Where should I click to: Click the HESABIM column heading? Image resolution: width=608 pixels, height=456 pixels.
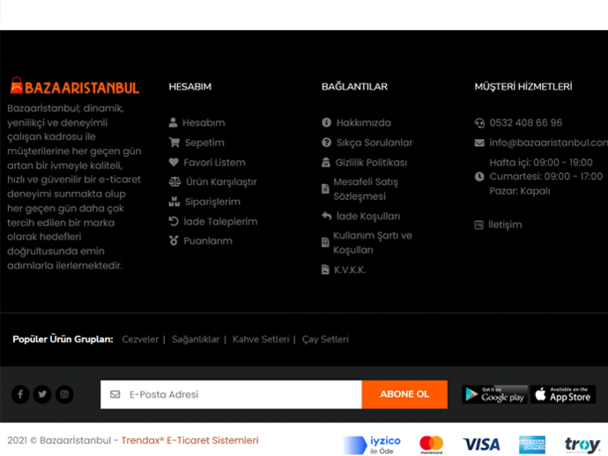pyautogui.click(x=190, y=86)
